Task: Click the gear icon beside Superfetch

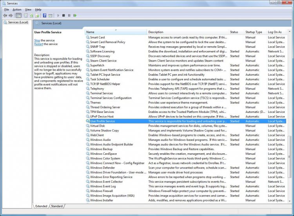Action: point(88,65)
